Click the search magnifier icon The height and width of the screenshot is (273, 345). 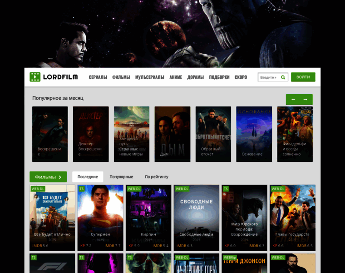[283, 77]
